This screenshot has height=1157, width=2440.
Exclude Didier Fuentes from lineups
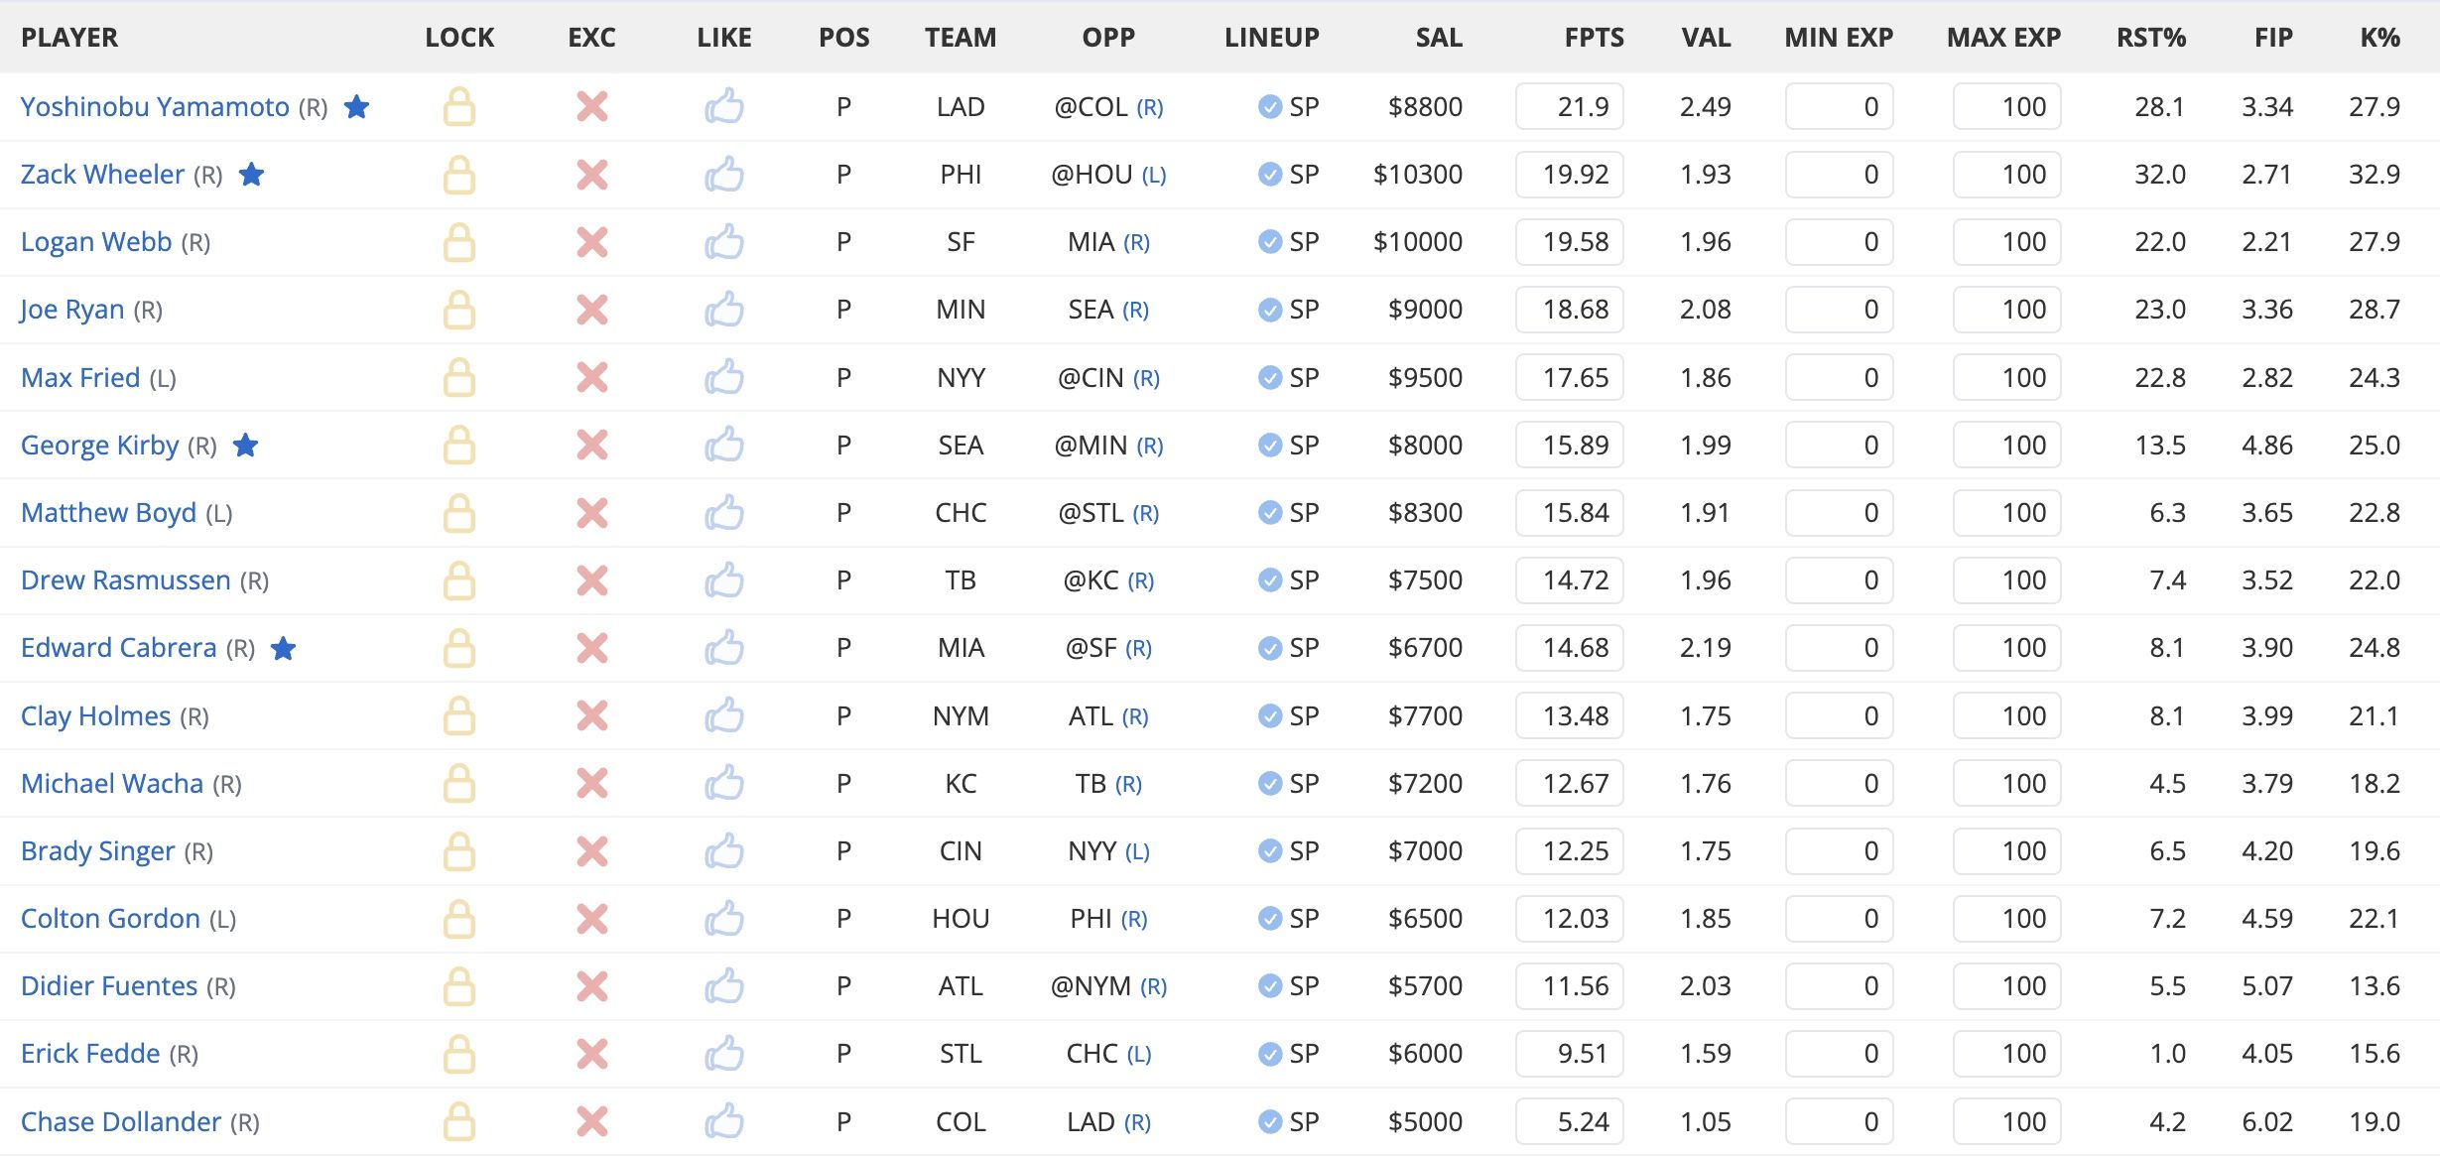click(592, 986)
